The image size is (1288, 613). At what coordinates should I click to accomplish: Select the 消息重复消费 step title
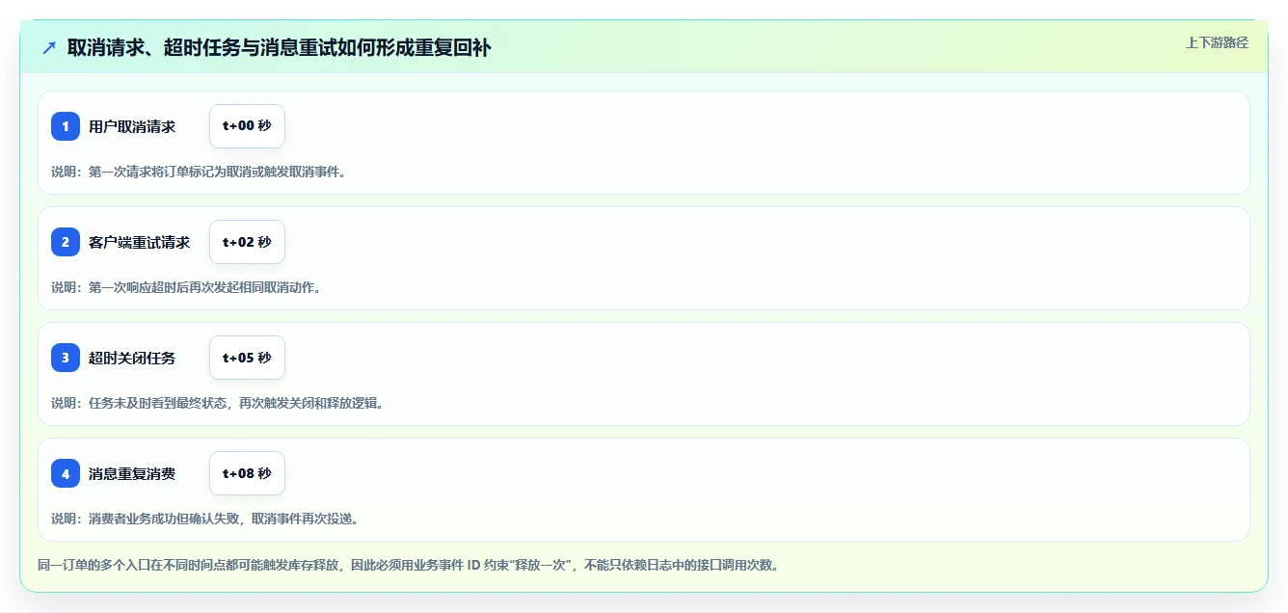tap(132, 473)
